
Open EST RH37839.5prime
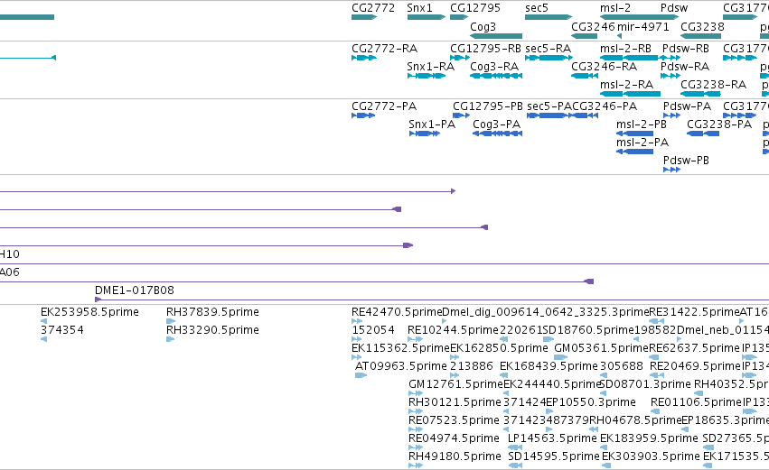213,312
